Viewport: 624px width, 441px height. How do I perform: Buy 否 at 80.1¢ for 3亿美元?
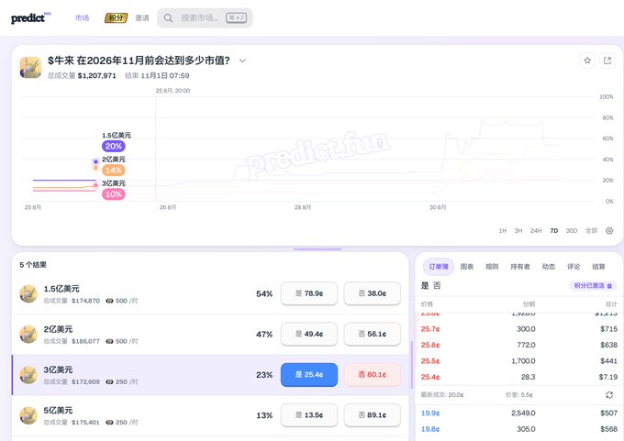point(372,375)
